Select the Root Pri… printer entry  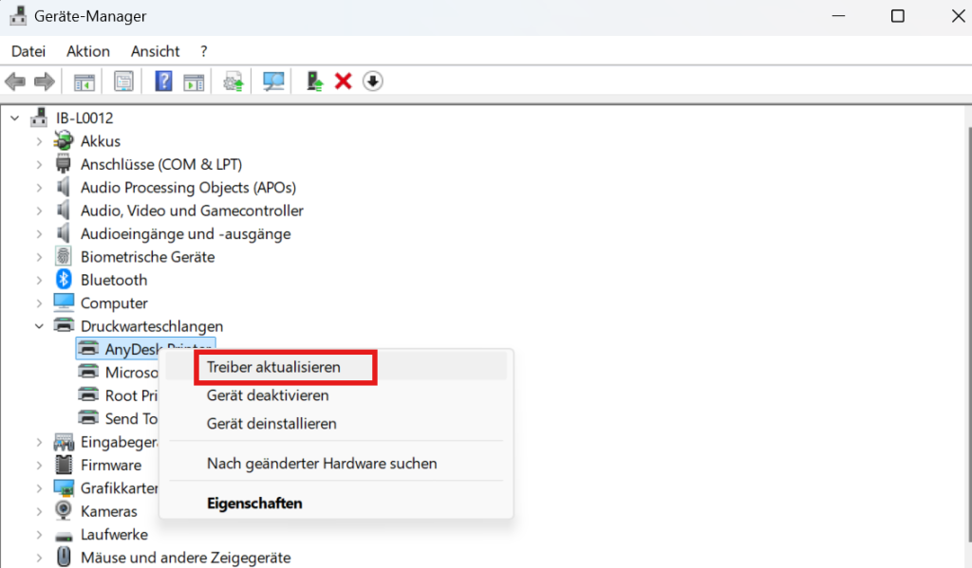(131, 395)
